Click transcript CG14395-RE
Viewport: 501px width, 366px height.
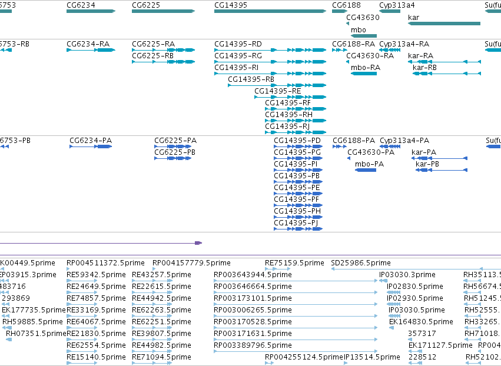tap(278, 91)
